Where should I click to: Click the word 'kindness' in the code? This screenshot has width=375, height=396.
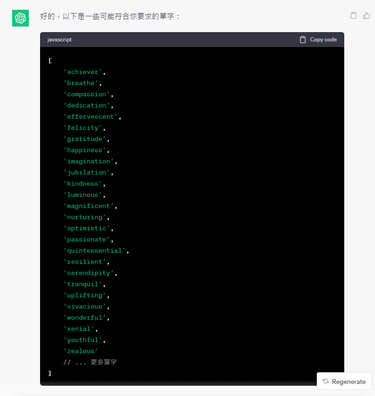point(83,184)
